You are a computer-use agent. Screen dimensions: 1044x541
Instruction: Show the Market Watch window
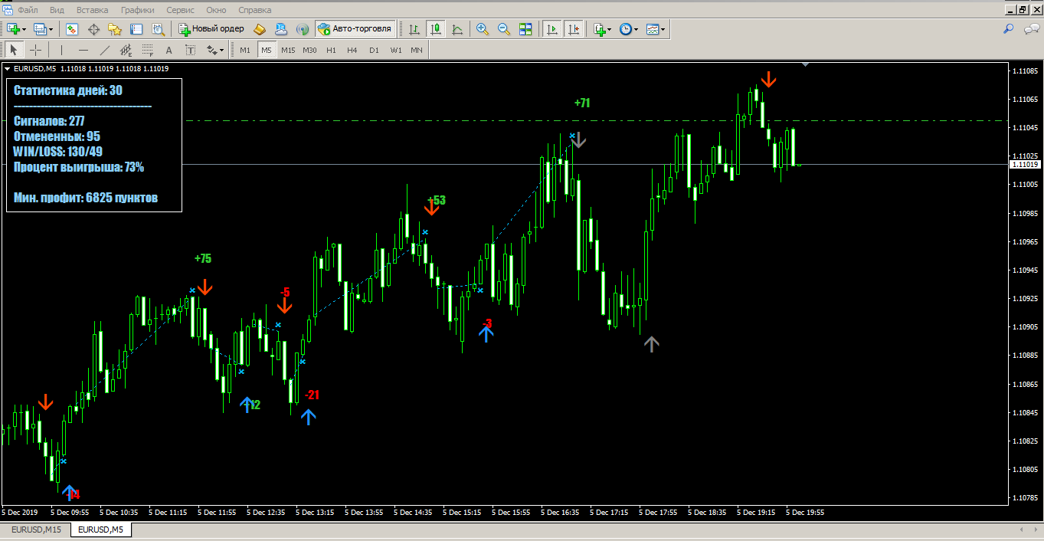72,29
